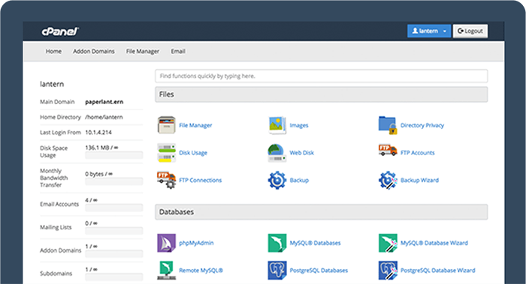
Task: Click the Monthly Bandwidth Transfer progress bar
Action: pyautogui.click(x=114, y=181)
